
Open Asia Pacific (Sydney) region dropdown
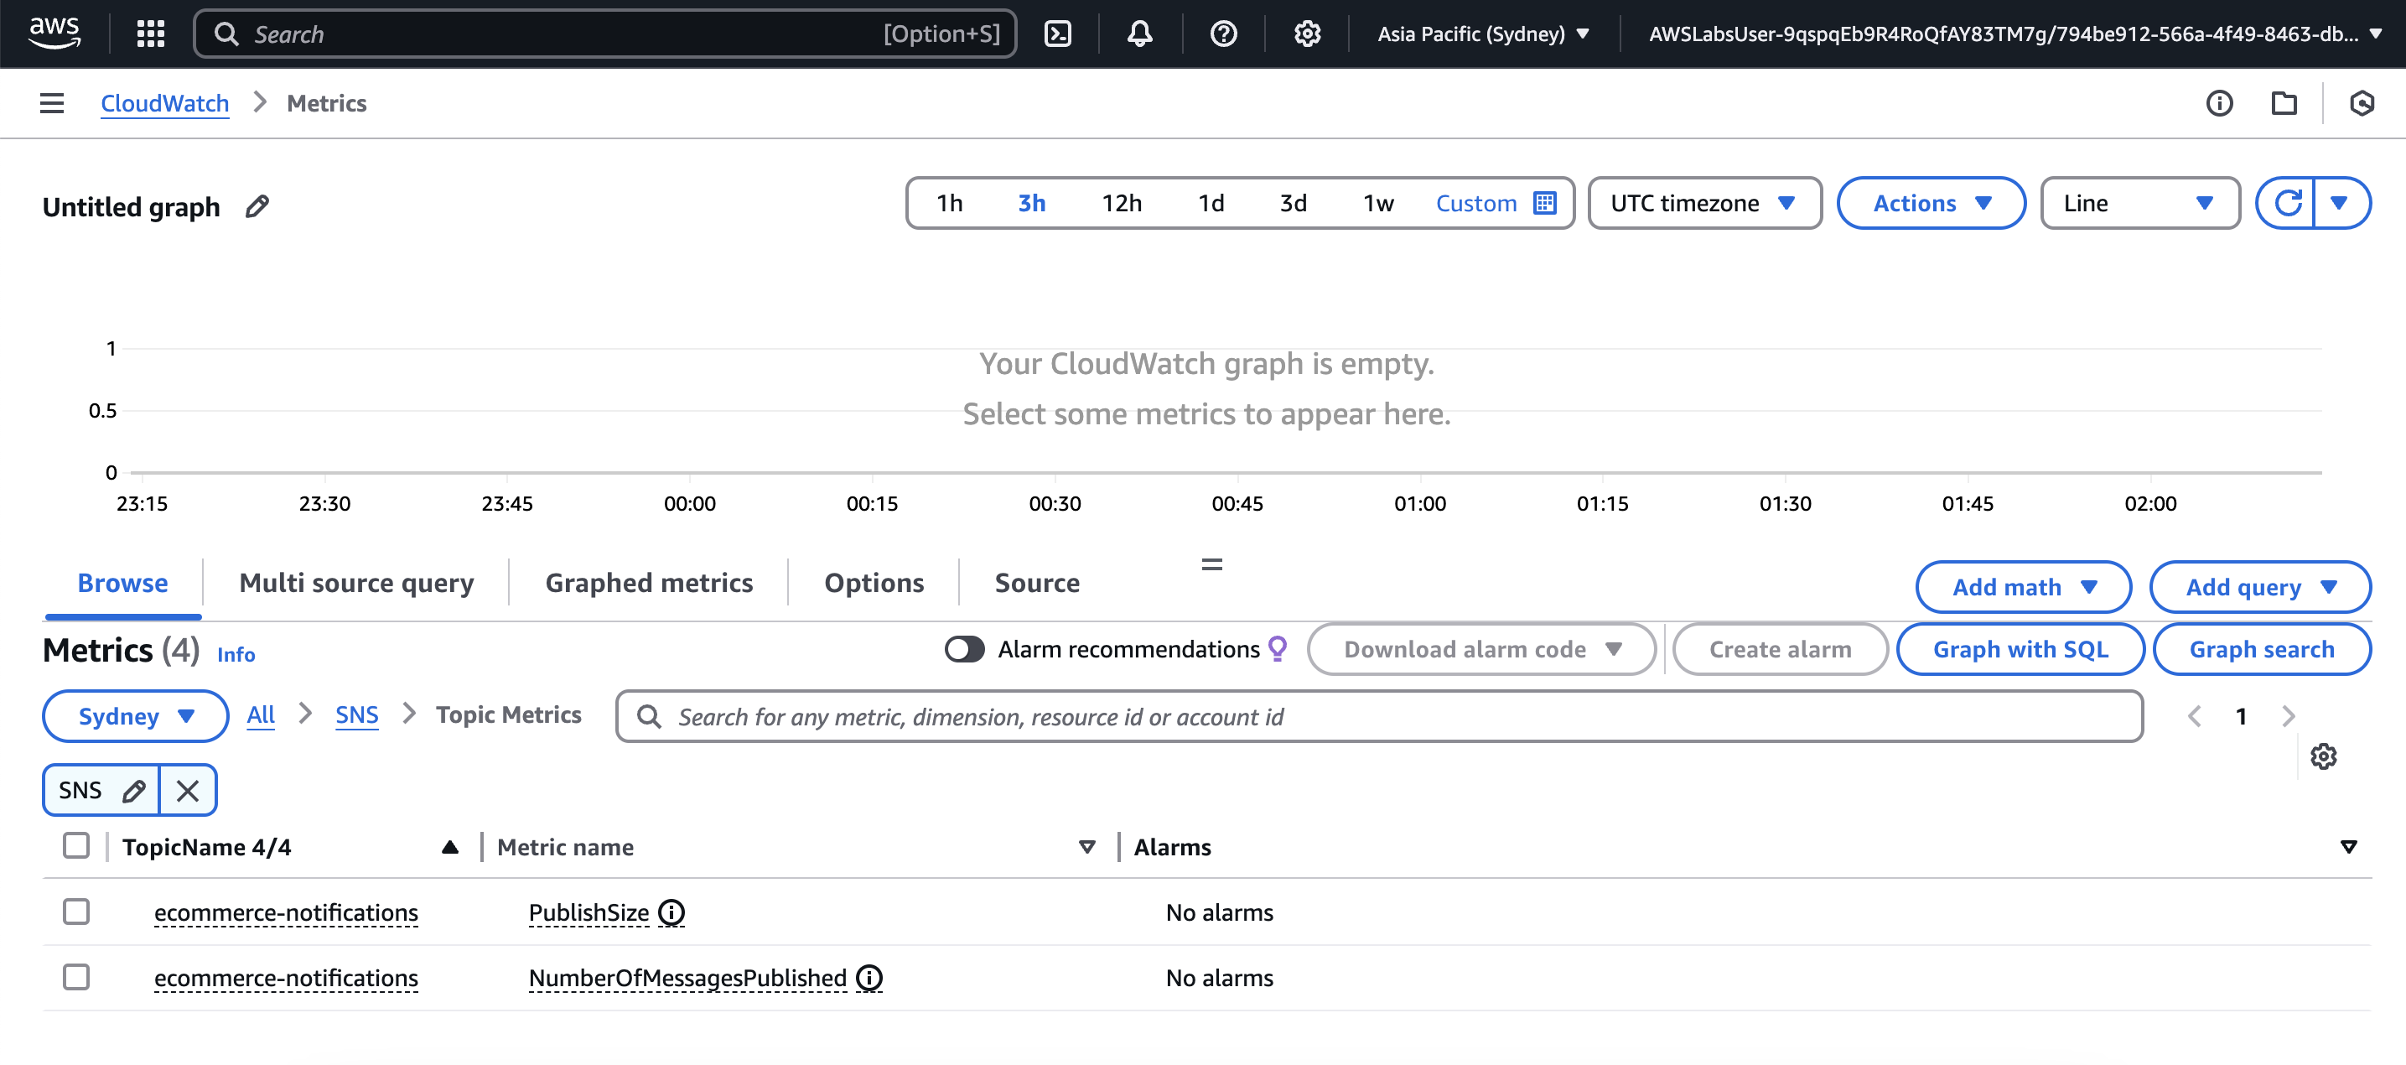(x=1483, y=34)
